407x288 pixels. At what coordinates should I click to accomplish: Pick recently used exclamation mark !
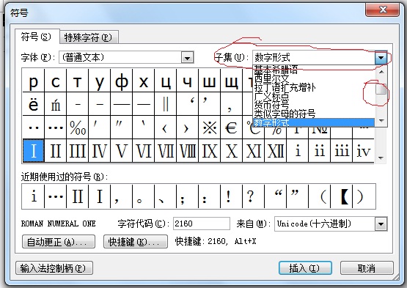pos(231,196)
